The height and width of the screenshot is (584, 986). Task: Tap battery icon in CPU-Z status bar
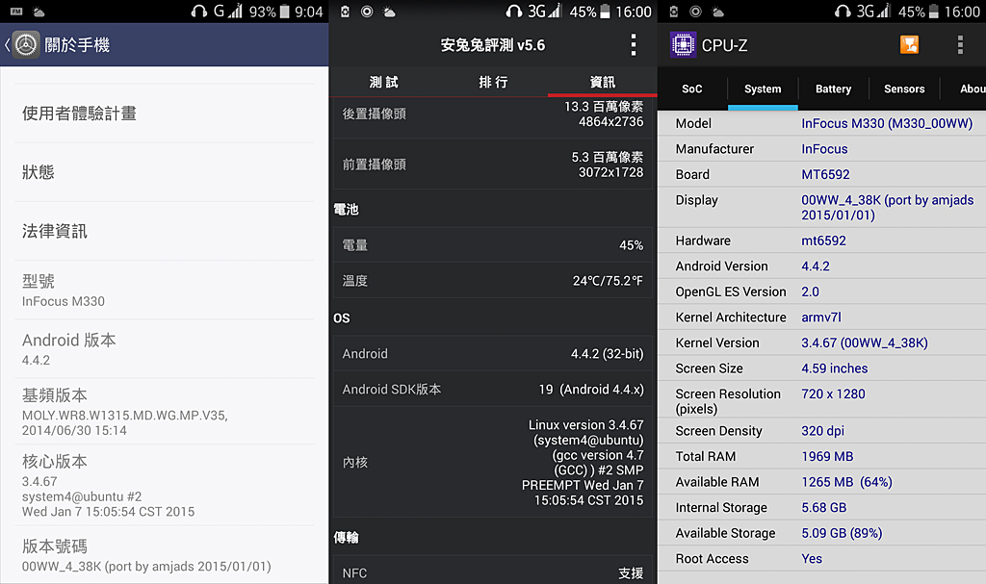[934, 12]
